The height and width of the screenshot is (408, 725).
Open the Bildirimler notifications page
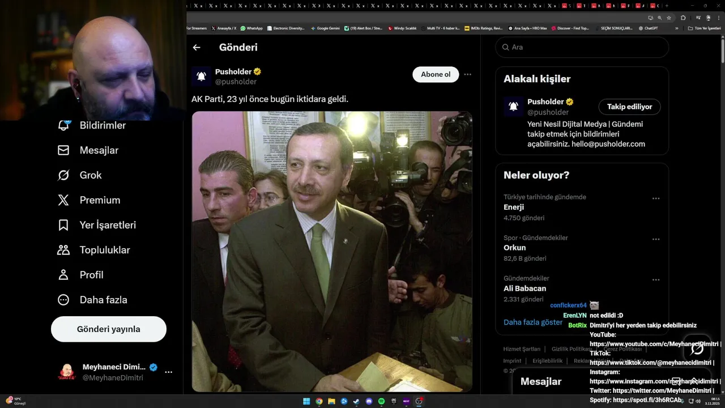[92, 125]
